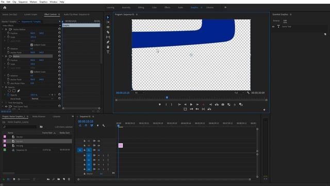The width and height of the screenshot is (330, 186).
Task: Select free draw bezier mask pen
Action: coord(19,91)
